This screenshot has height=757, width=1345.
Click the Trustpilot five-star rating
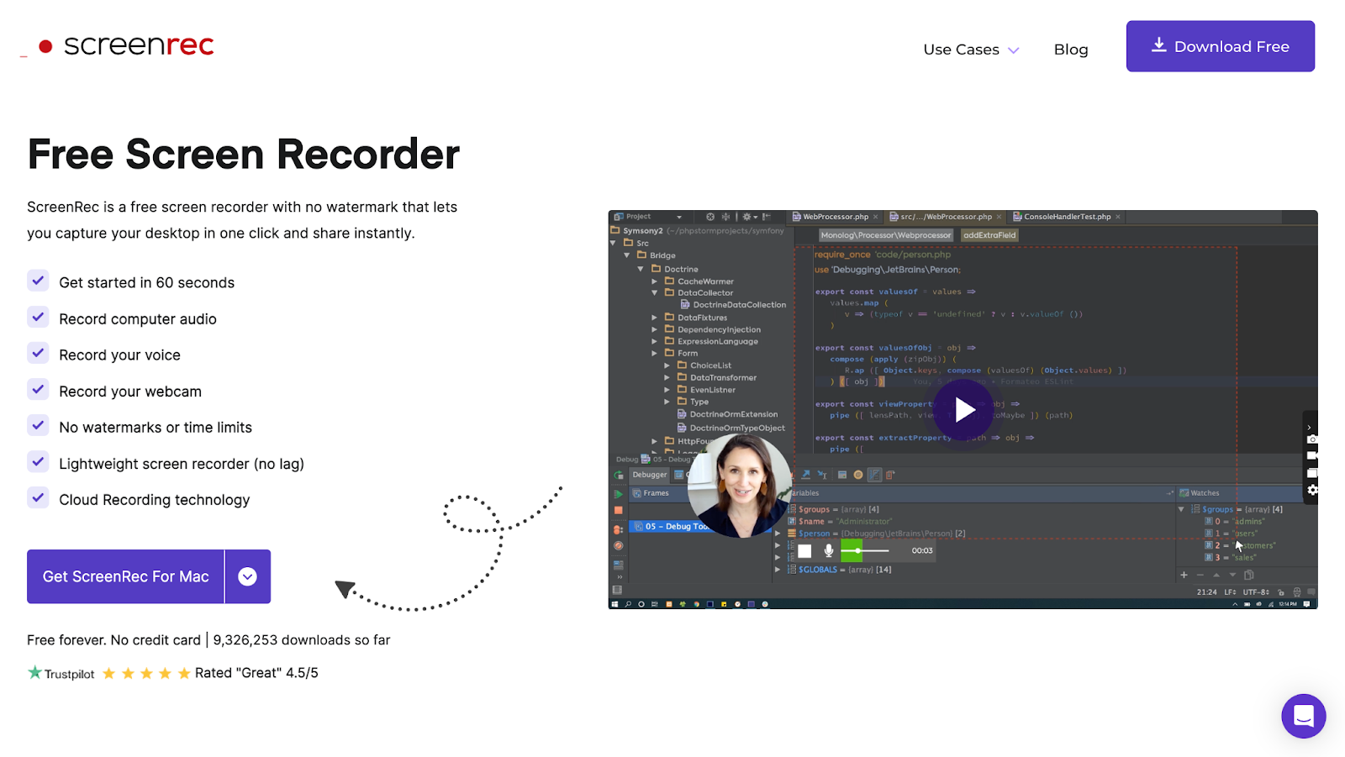[146, 674]
